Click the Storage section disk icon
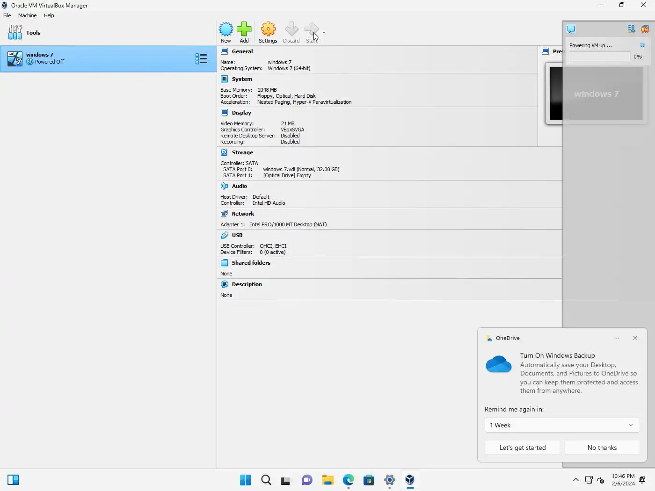This screenshot has width=655, height=491. coord(225,152)
